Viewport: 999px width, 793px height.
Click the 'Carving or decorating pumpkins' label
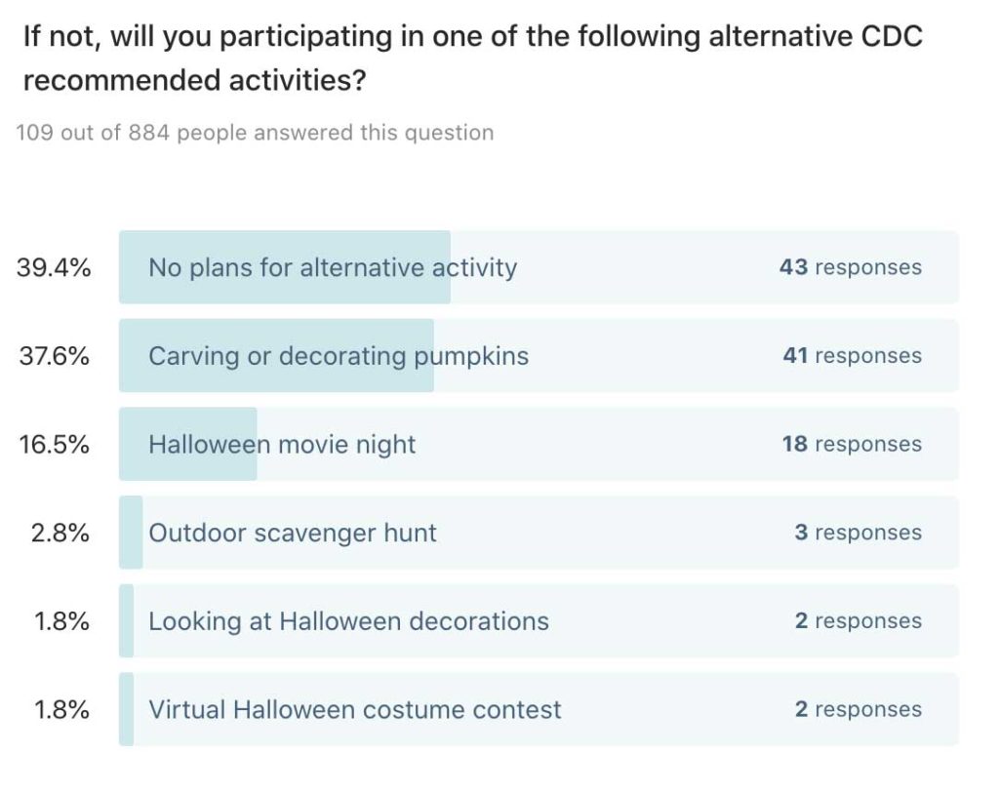(x=338, y=356)
